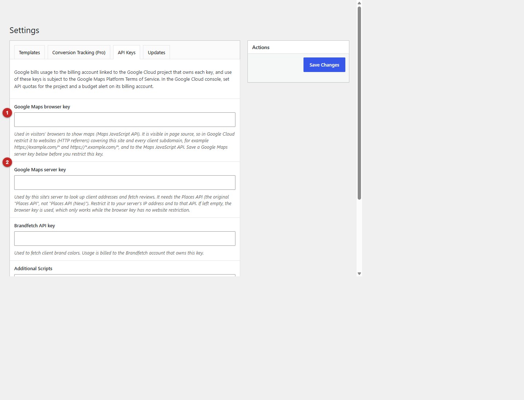Click the scrollbar down arrow
This screenshot has width=524, height=400.
(359, 273)
